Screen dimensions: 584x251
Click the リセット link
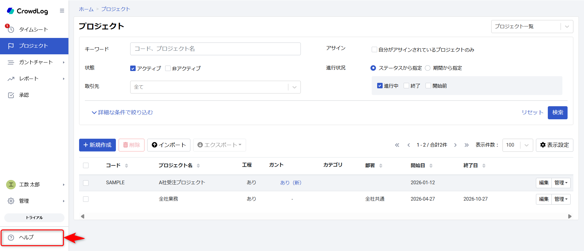[532, 112]
